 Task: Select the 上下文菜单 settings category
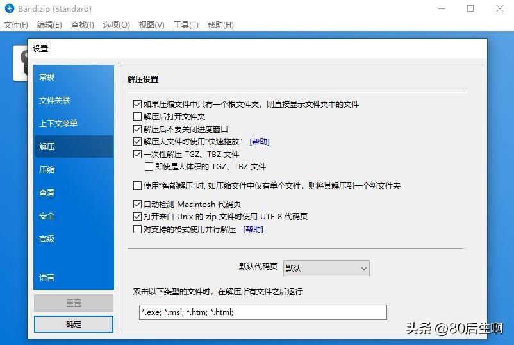(x=74, y=124)
